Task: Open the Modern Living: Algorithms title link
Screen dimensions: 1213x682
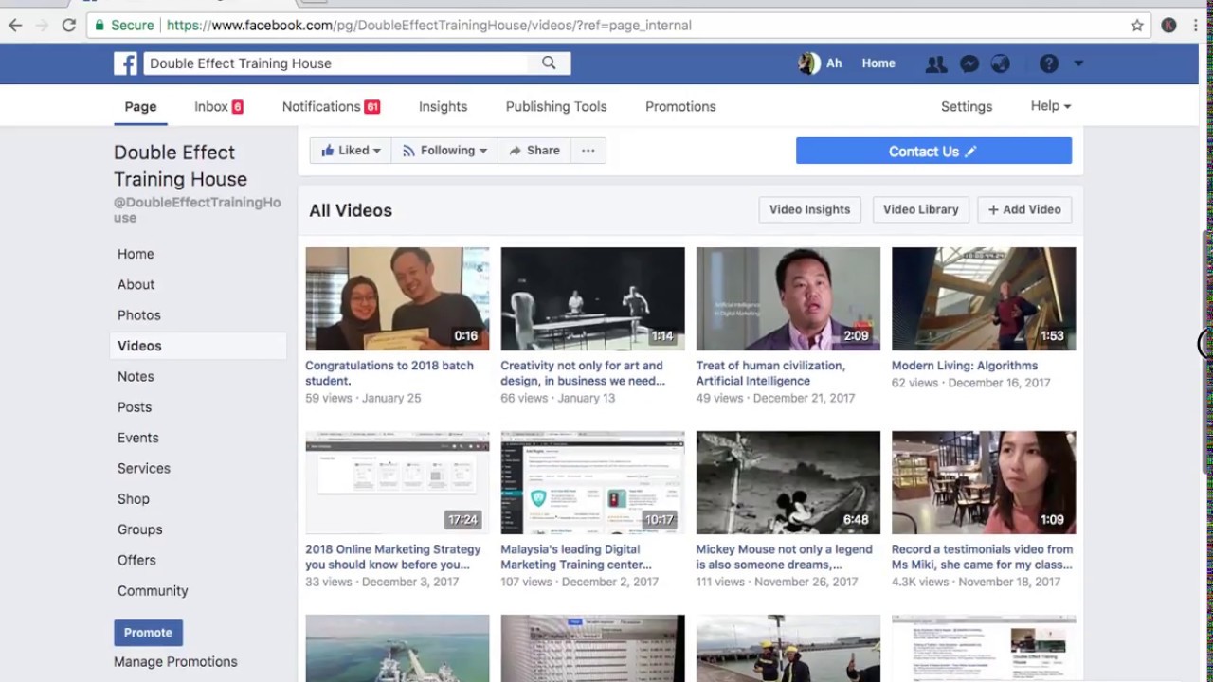Action: point(965,366)
